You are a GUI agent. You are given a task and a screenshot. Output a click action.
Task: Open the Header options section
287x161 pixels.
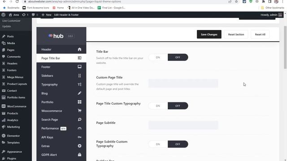point(61,49)
